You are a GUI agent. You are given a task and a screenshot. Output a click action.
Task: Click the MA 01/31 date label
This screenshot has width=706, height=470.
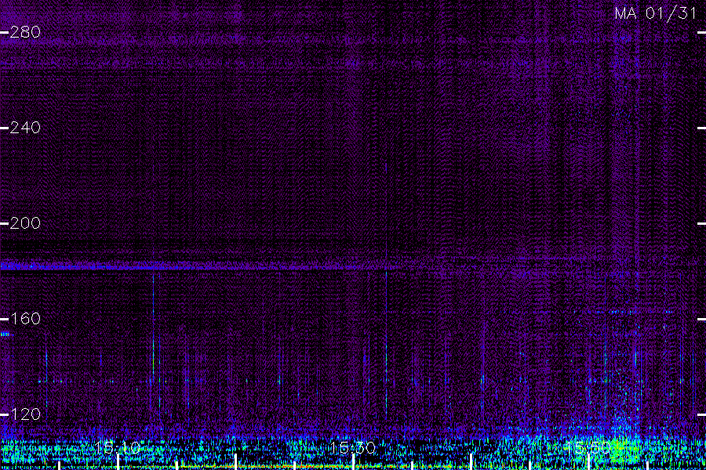(x=656, y=13)
